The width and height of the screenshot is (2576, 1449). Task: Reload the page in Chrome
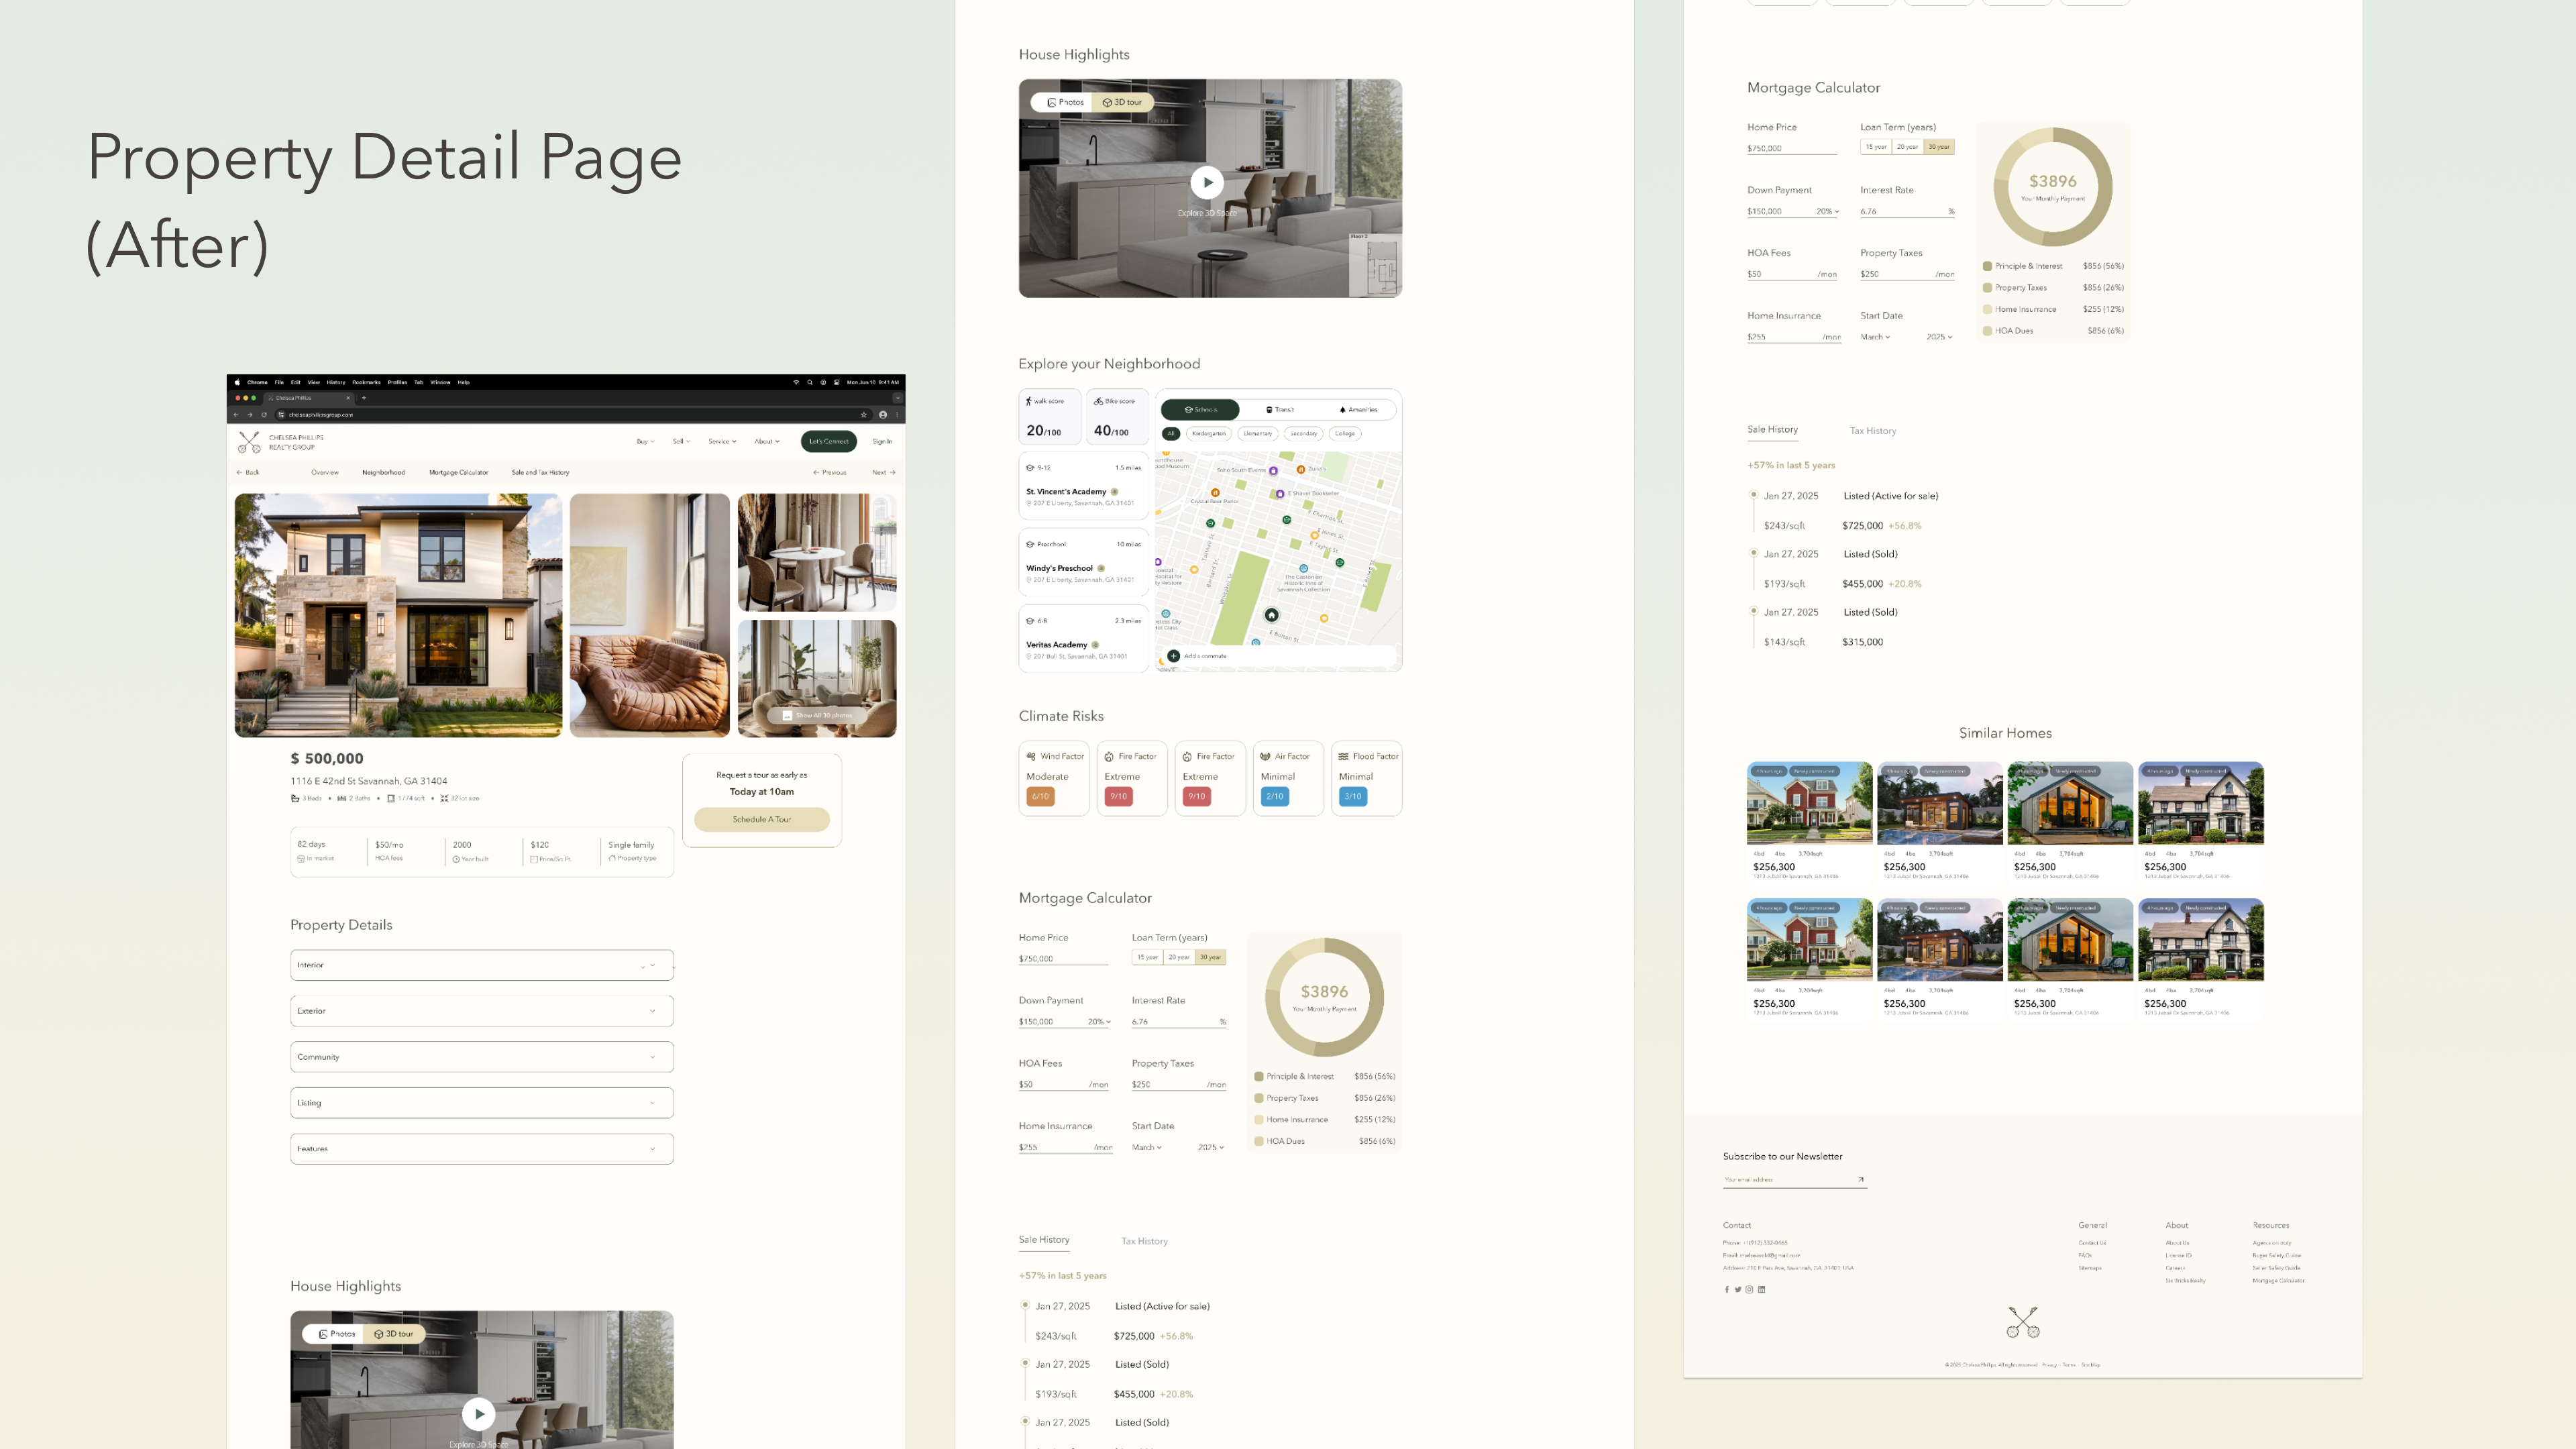pos(264,414)
